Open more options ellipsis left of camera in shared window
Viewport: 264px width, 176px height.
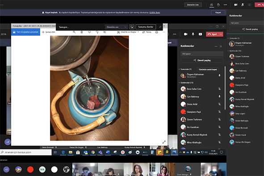pyautogui.click(x=175, y=34)
